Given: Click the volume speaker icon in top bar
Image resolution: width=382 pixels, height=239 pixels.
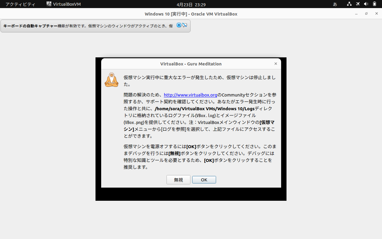Looking at the screenshot, I should (366, 4).
